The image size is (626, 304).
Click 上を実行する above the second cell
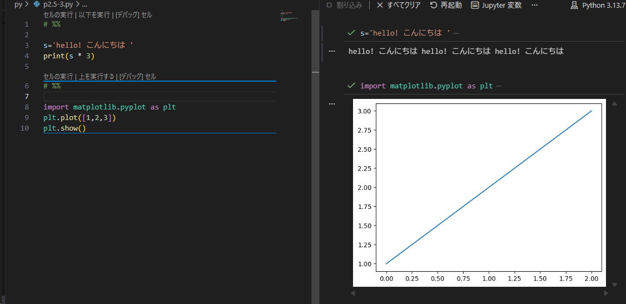[x=96, y=76]
